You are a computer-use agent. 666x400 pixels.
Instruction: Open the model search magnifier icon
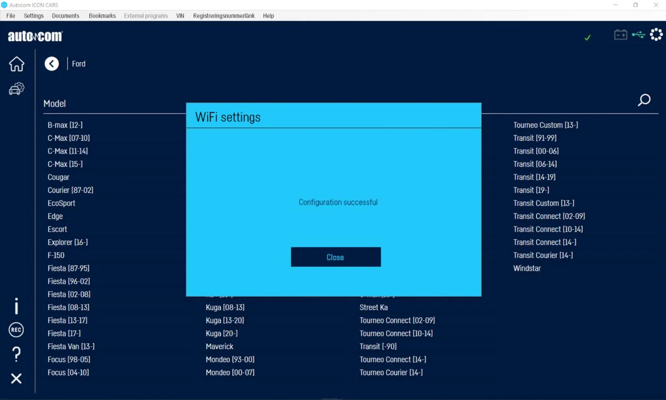coord(644,100)
